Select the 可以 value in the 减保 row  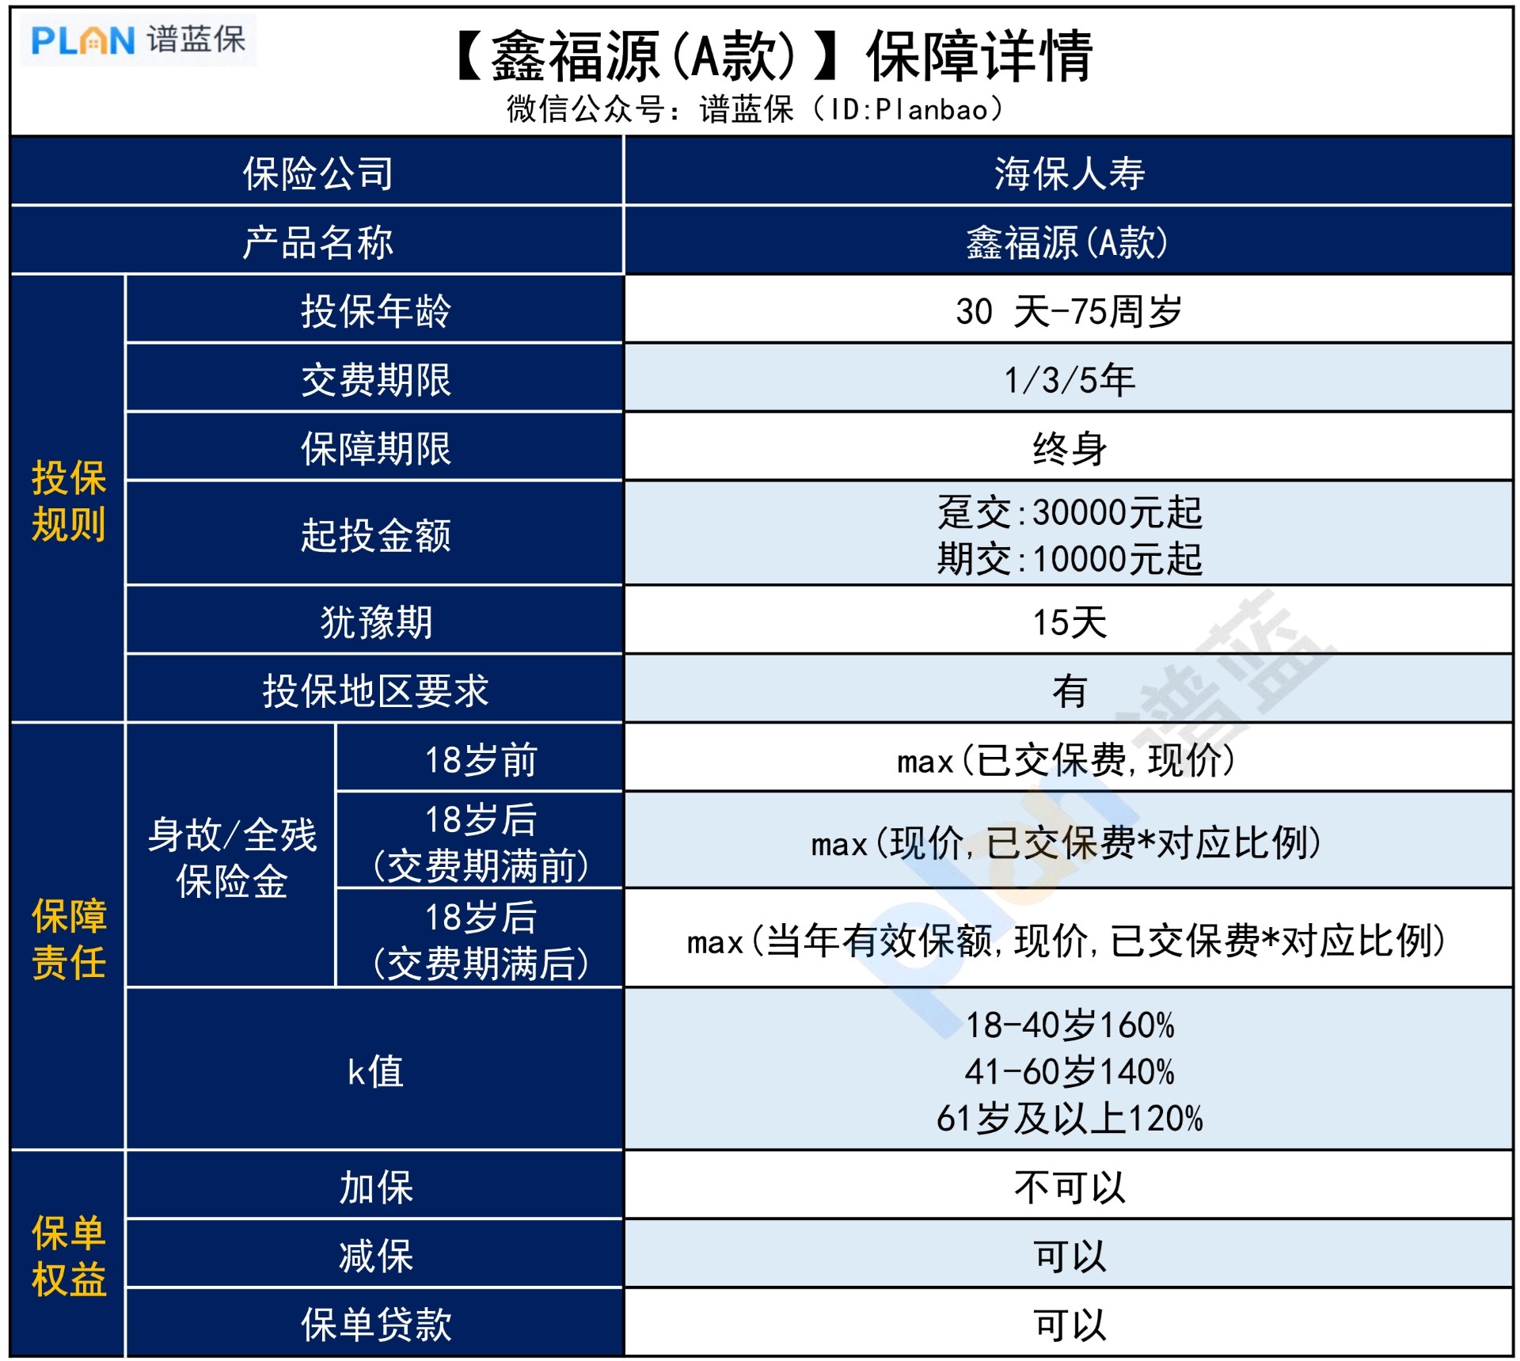click(1070, 1256)
